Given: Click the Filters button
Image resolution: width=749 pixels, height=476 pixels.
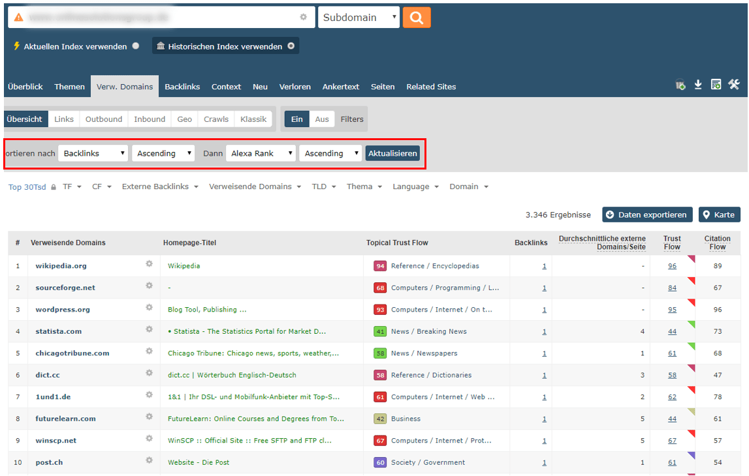Looking at the screenshot, I should click(352, 119).
